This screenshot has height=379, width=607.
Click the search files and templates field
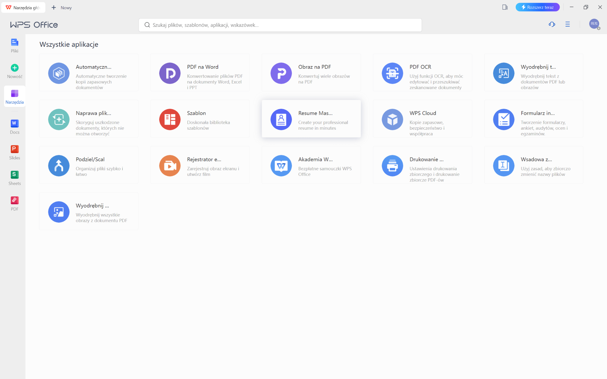point(280,25)
